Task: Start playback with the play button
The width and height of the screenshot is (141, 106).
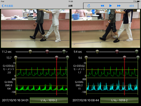Action: pyautogui.click(x=110, y=6)
